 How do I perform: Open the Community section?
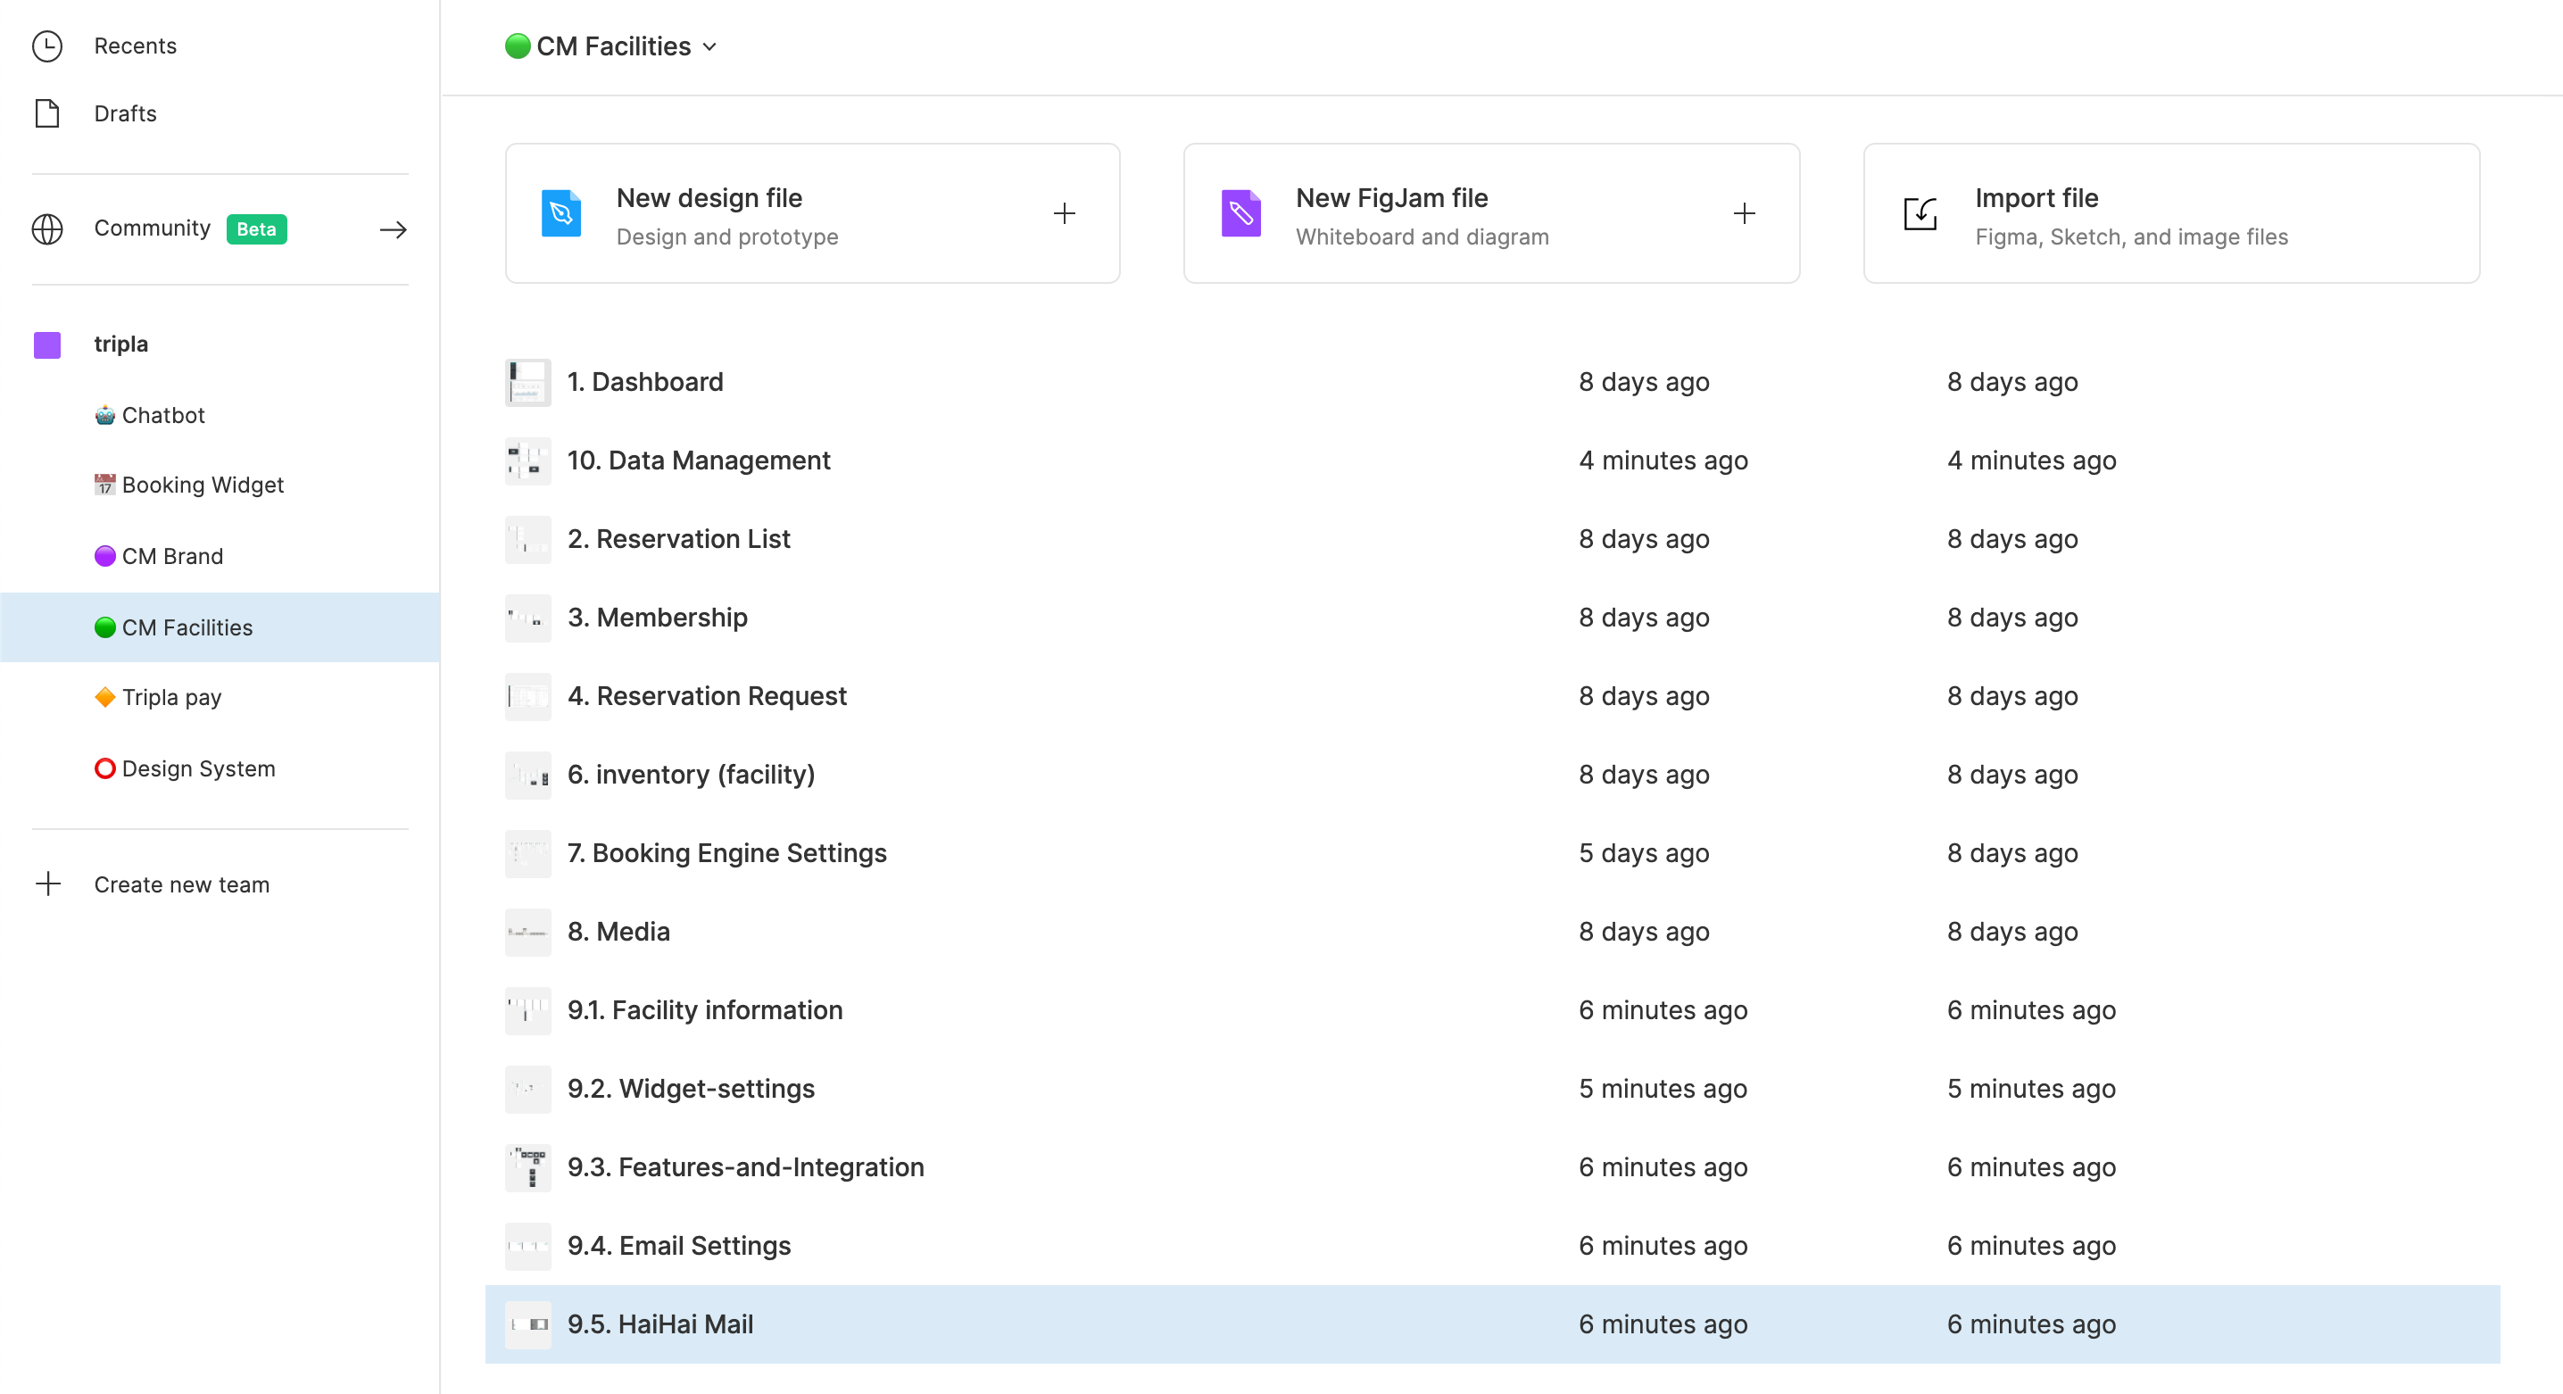(x=153, y=228)
